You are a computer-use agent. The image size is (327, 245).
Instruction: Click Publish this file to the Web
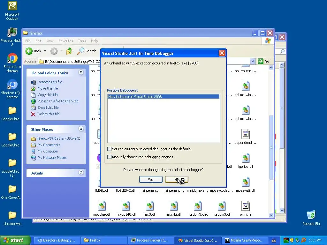click(x=58, y=101)
